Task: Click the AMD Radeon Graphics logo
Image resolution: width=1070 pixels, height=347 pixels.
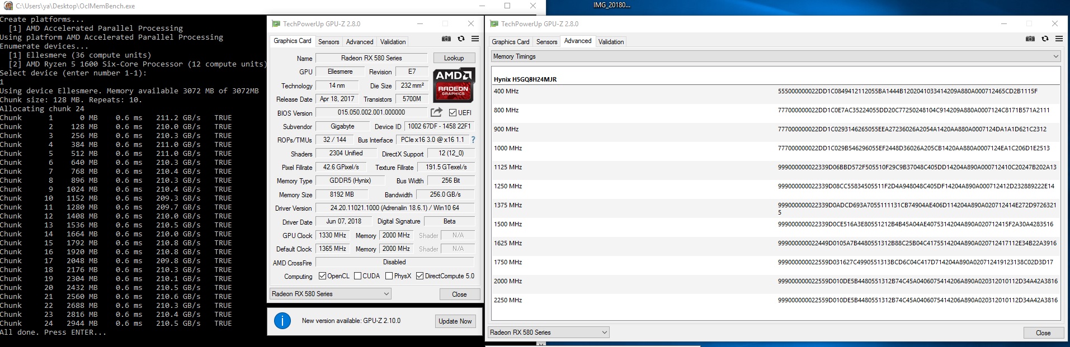Action: [454, 85]
